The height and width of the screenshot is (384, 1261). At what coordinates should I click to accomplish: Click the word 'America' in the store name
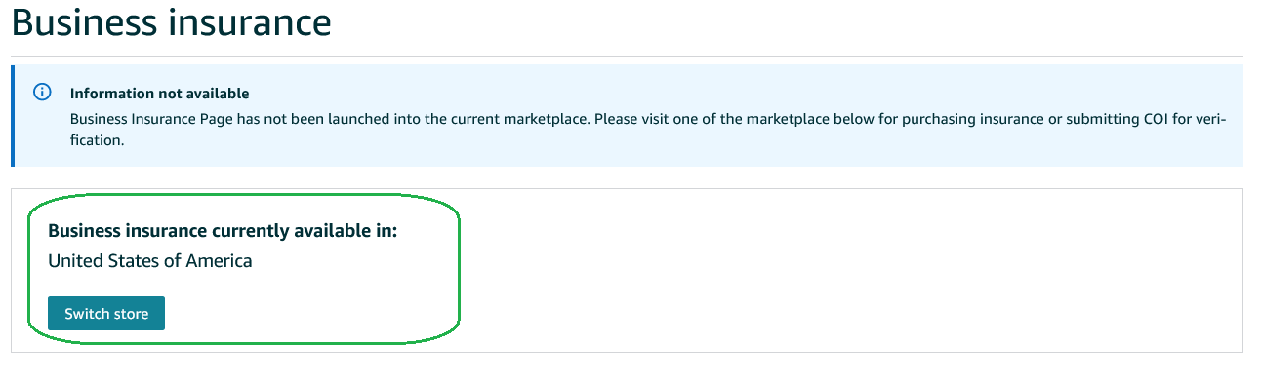(x=220, y=260)
